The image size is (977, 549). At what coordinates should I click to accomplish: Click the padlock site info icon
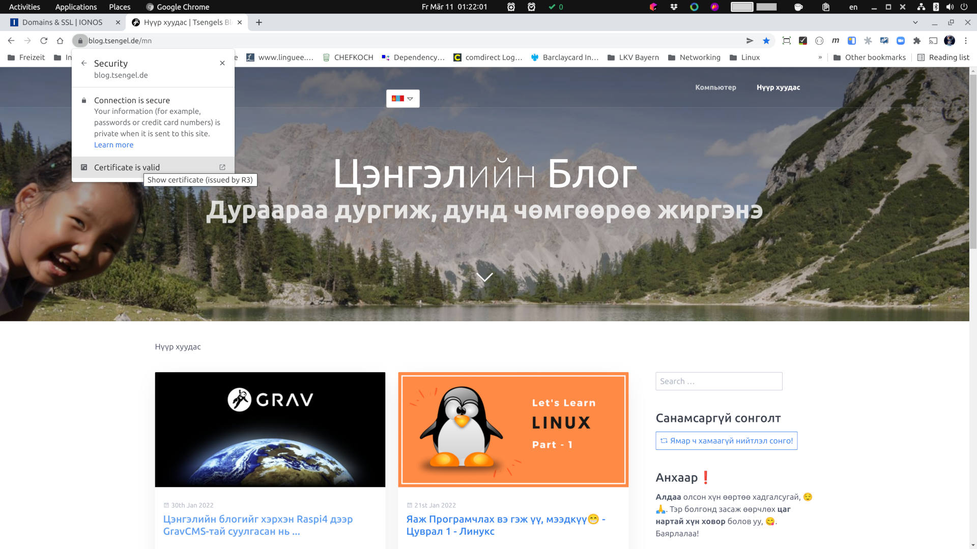pos(80,41)
